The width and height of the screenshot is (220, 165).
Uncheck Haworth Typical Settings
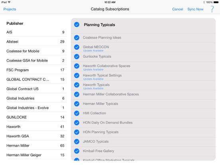77,75
